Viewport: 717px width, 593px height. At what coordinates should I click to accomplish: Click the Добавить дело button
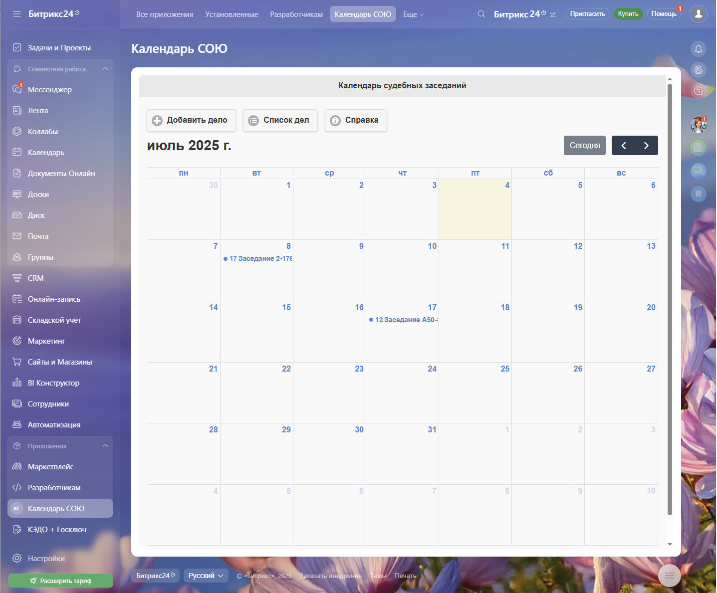(191, 120)
